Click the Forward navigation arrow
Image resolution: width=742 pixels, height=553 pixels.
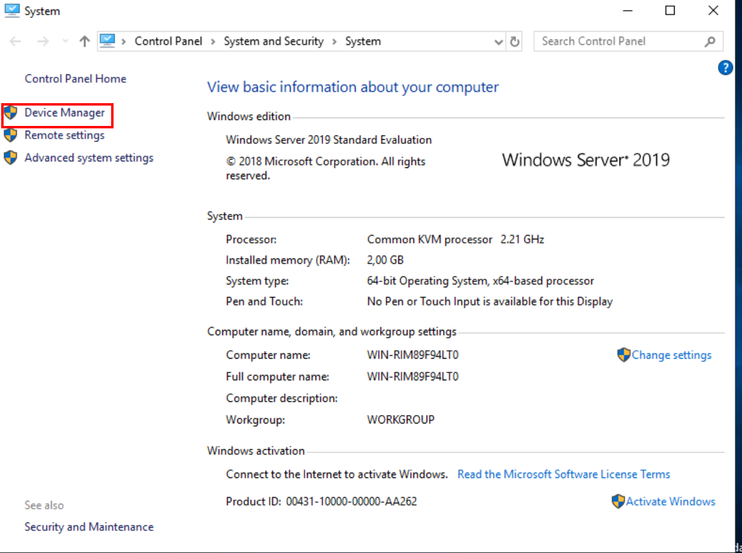coord(43,41)
